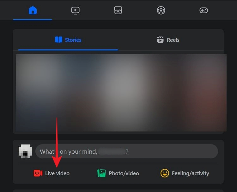Click the red Live video camera icon
This screenshot has height=192, width=237.
38,173
